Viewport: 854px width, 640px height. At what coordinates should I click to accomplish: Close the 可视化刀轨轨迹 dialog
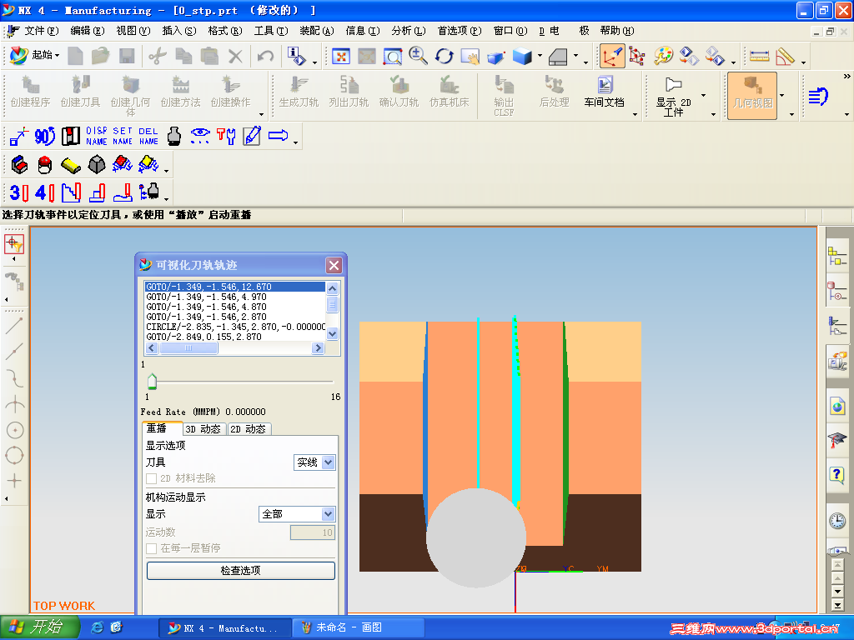click(x=334, y=265)
